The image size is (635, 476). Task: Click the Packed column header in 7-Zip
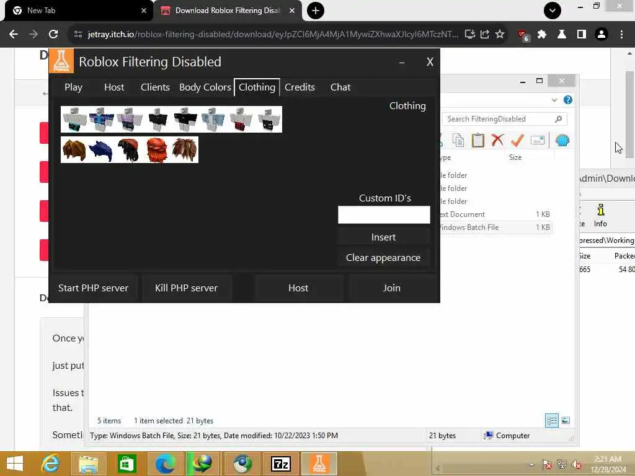[624, 256]
